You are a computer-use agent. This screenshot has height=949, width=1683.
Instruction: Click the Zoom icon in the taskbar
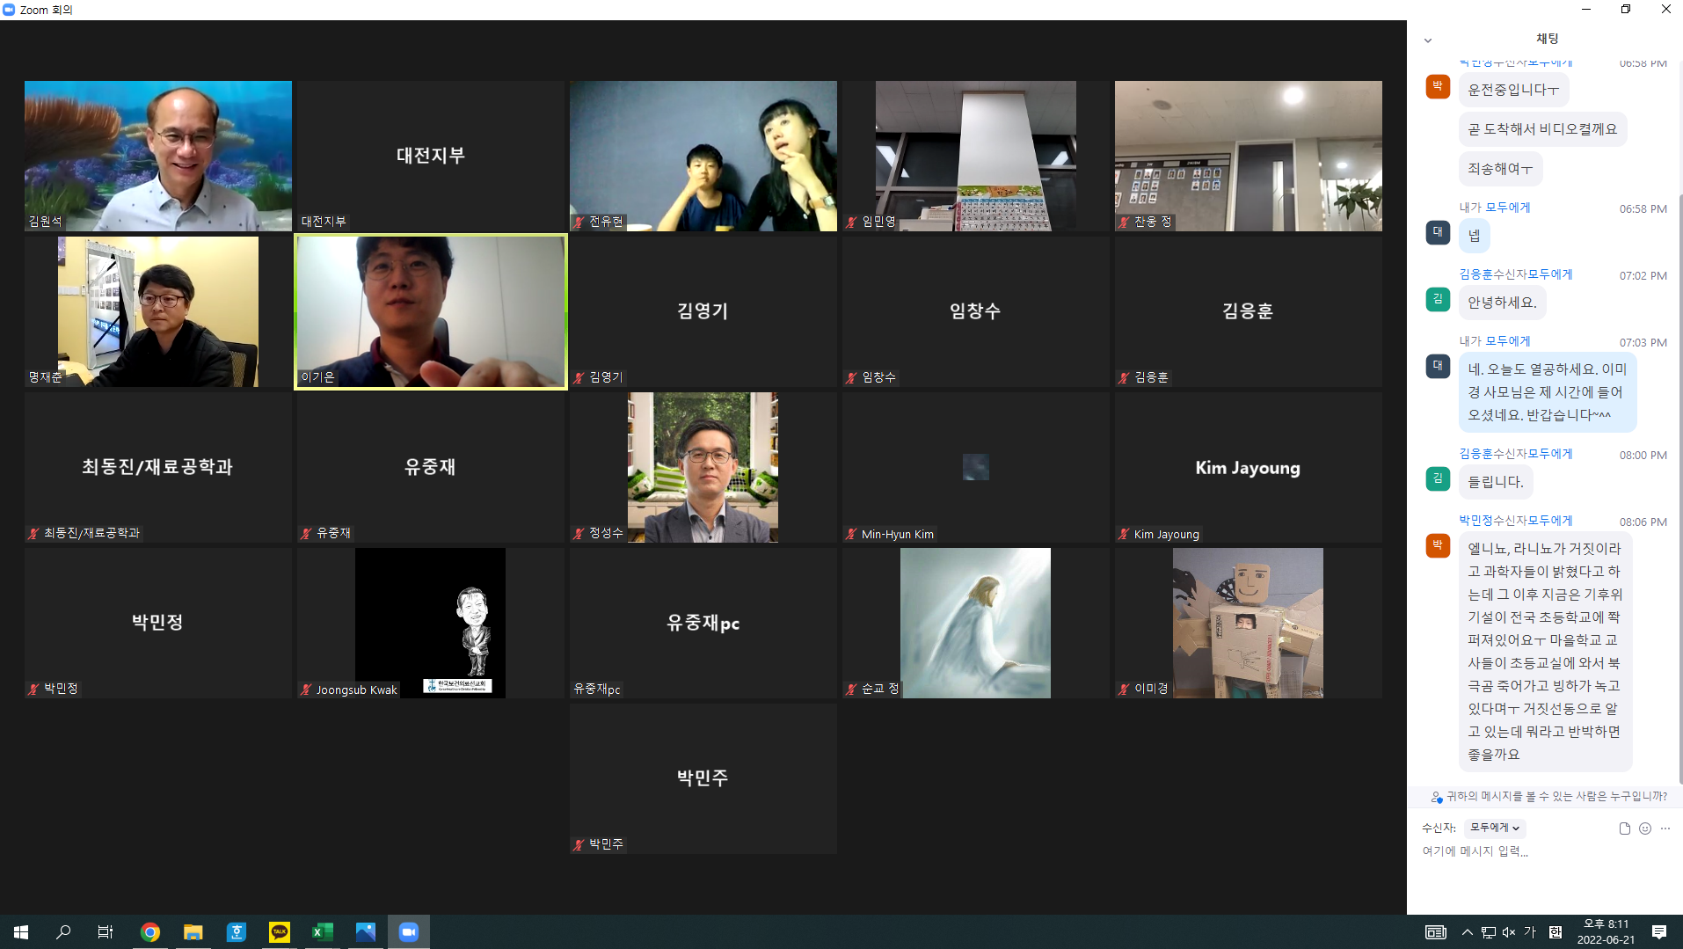pyautogui.click(x=409, y=932)
